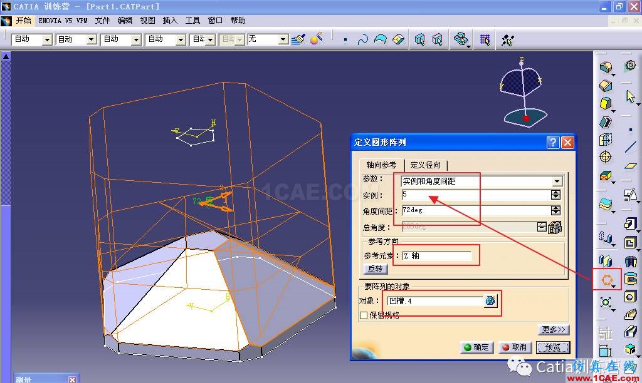Toggle the 保留规格 checkbox
642x383 pixels.
coord(363,315)
